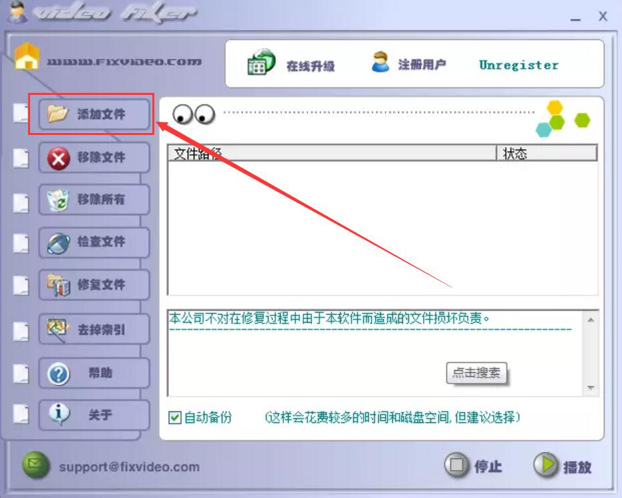The height and width of the screenshot is (498, 622).
Task: Click the 状态 column header
Action: coord(547,153)
